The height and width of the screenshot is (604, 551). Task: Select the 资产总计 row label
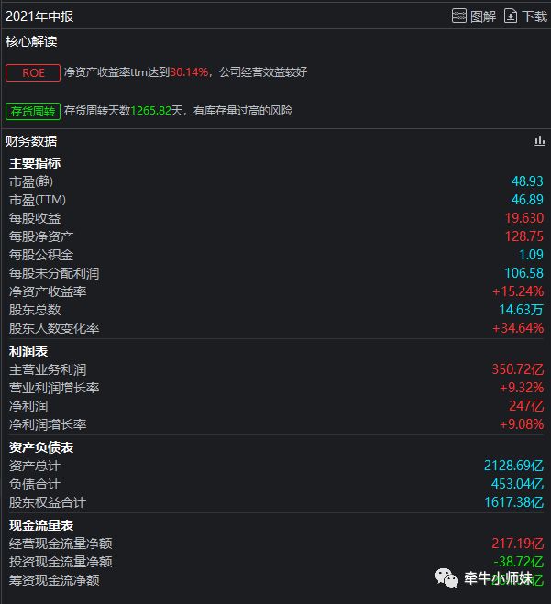pyautogui.click(x=35, y=467)
